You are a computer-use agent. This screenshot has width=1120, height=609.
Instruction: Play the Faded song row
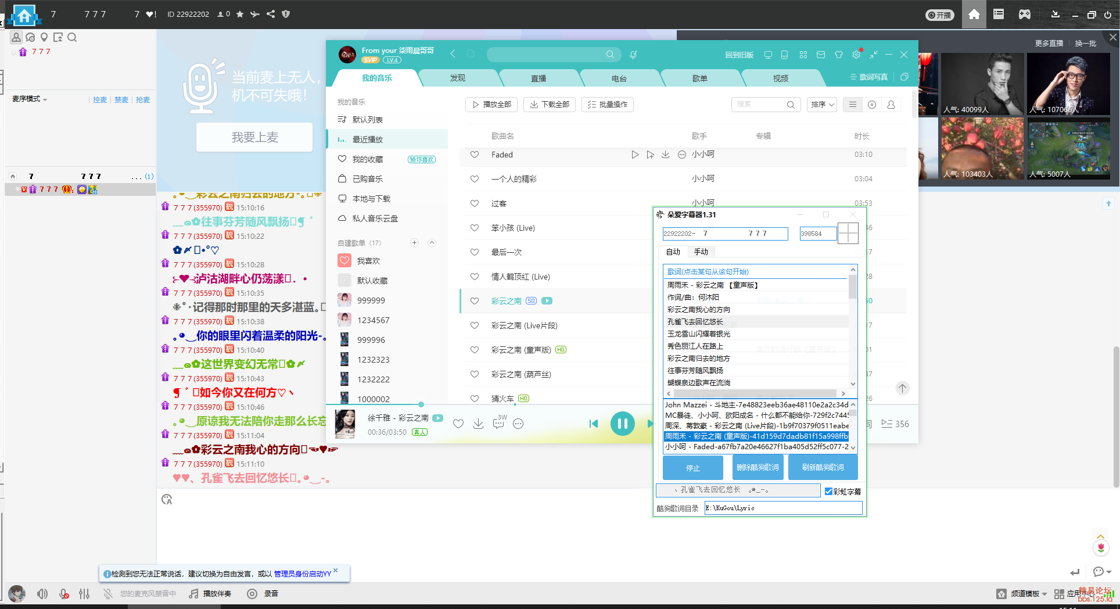coord(635,155)
